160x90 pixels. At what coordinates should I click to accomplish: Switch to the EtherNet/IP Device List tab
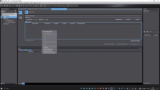tap(44, 9)
